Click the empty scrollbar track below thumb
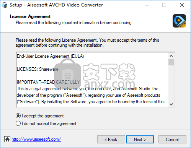This screenshot has height=148, width=191. click(x=171, y=83)
